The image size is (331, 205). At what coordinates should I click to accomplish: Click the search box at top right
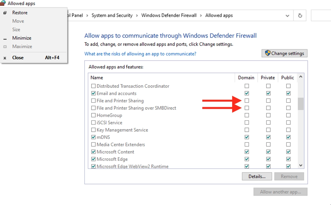tap(321, 15)
